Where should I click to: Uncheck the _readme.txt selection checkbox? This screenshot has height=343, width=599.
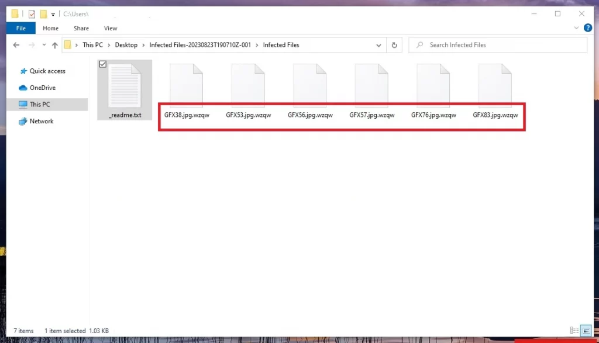click(103, 64)
